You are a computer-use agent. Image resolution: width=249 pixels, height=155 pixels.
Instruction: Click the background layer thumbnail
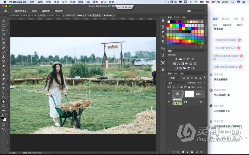[177, 102]
